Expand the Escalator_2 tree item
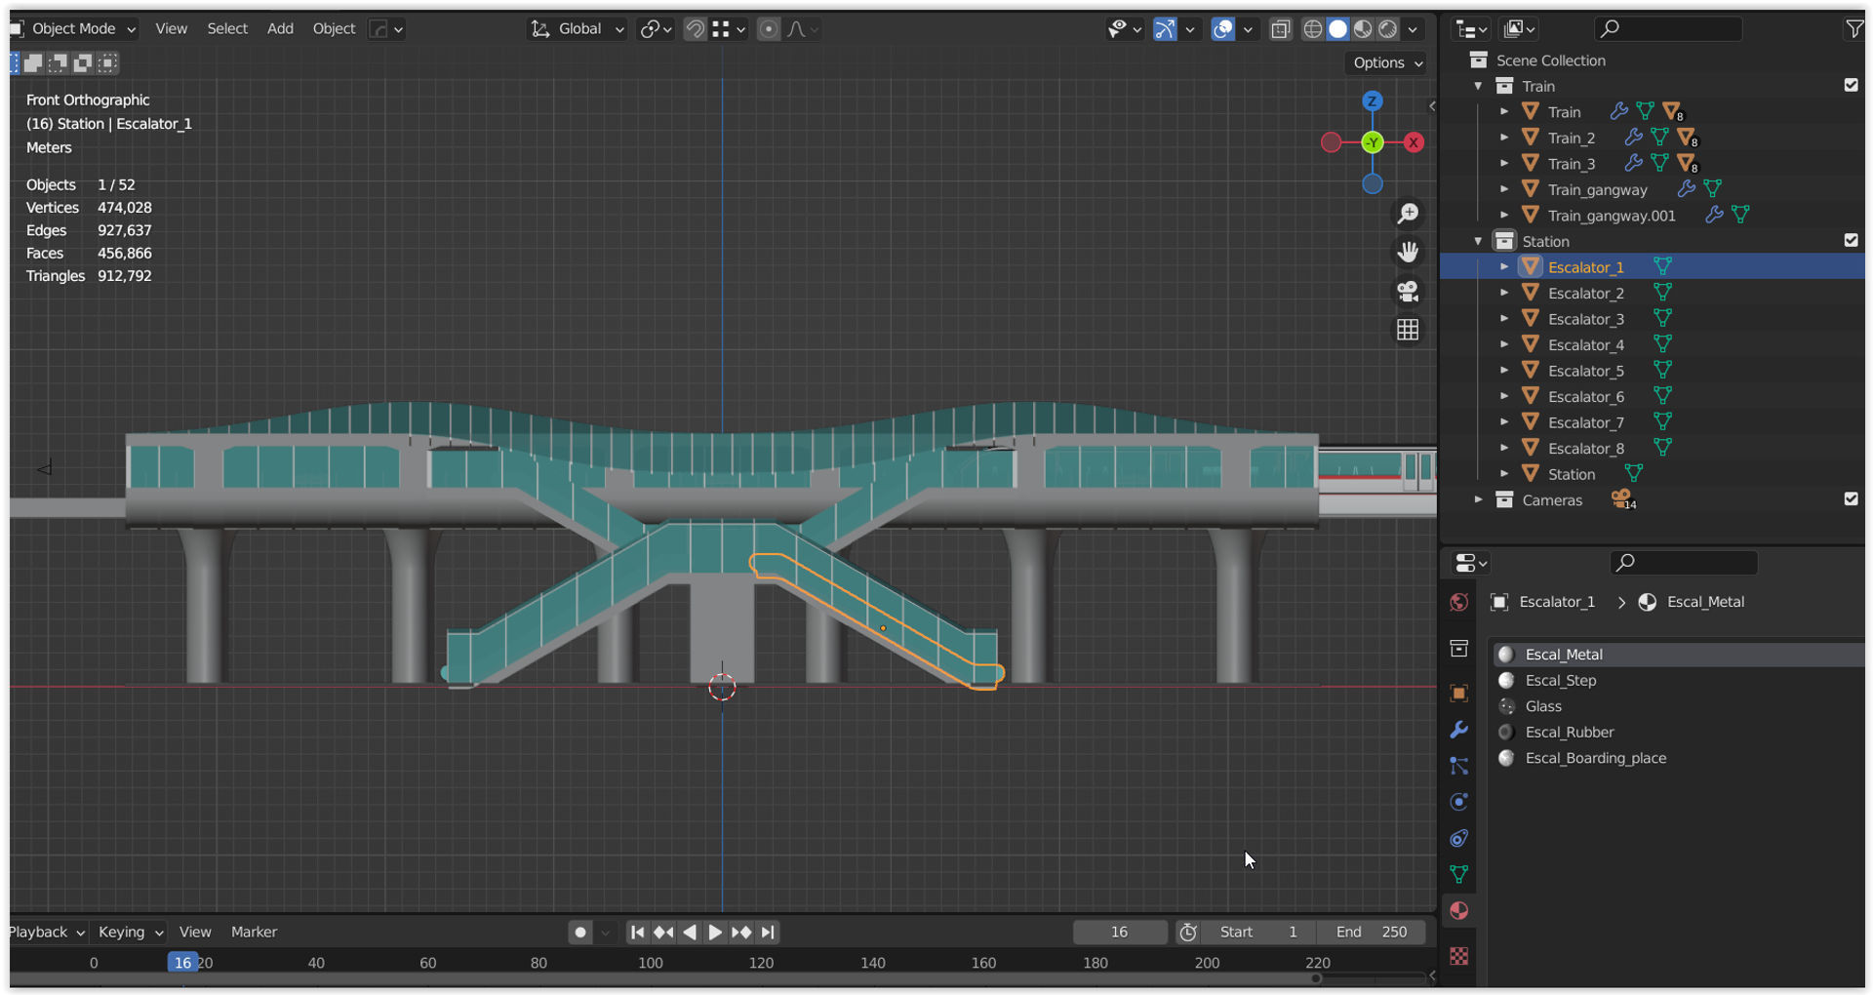Viewport: 1873px width, 995px height. point(1504,293)
